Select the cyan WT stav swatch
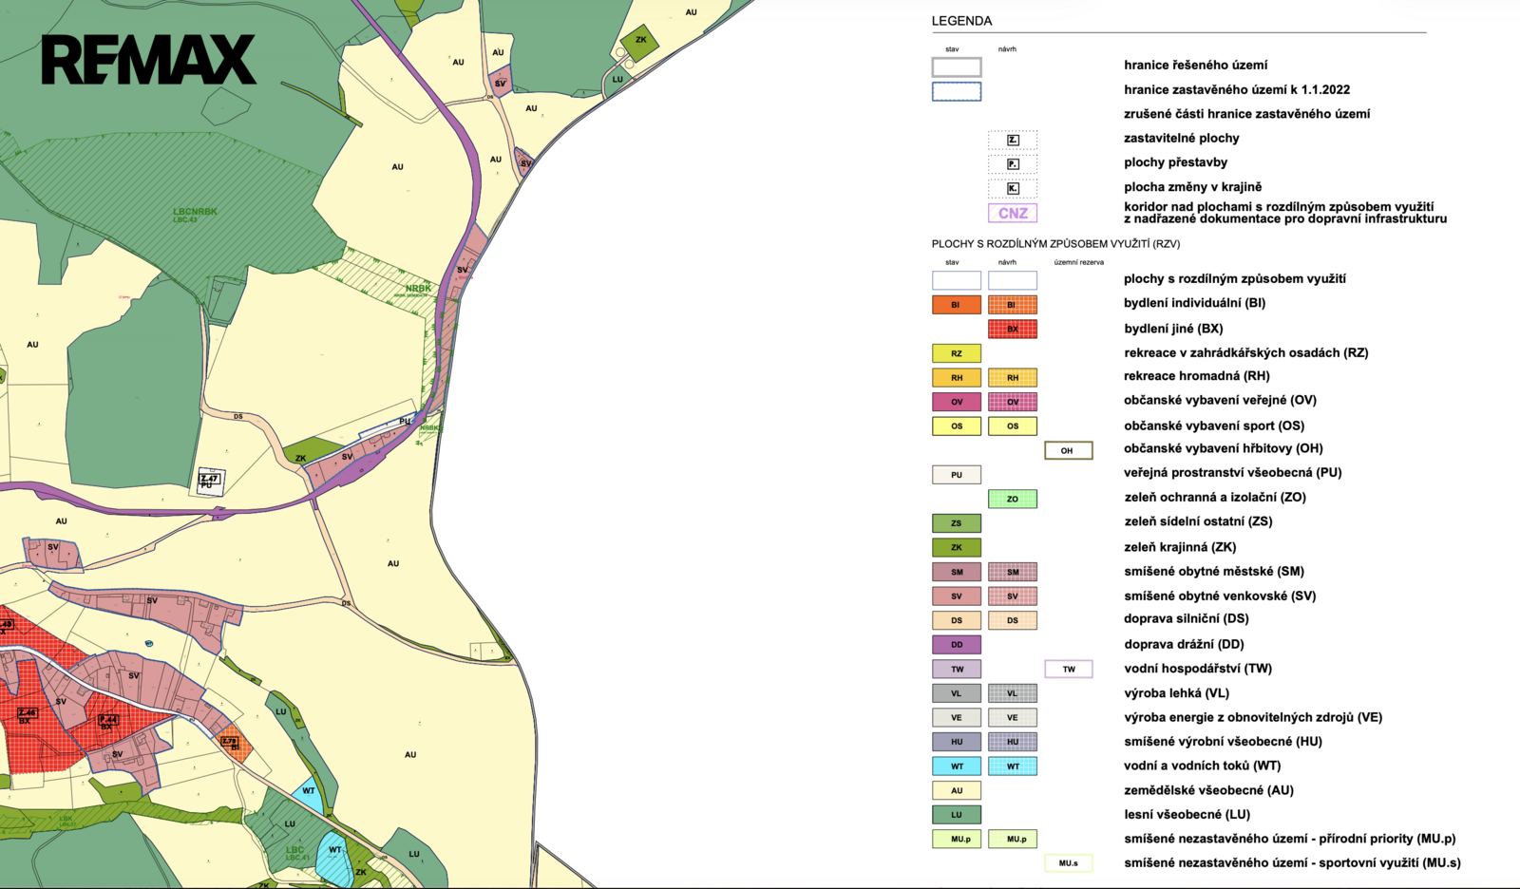The width and height of the screenshot is (1520, 889). (956, 766)
